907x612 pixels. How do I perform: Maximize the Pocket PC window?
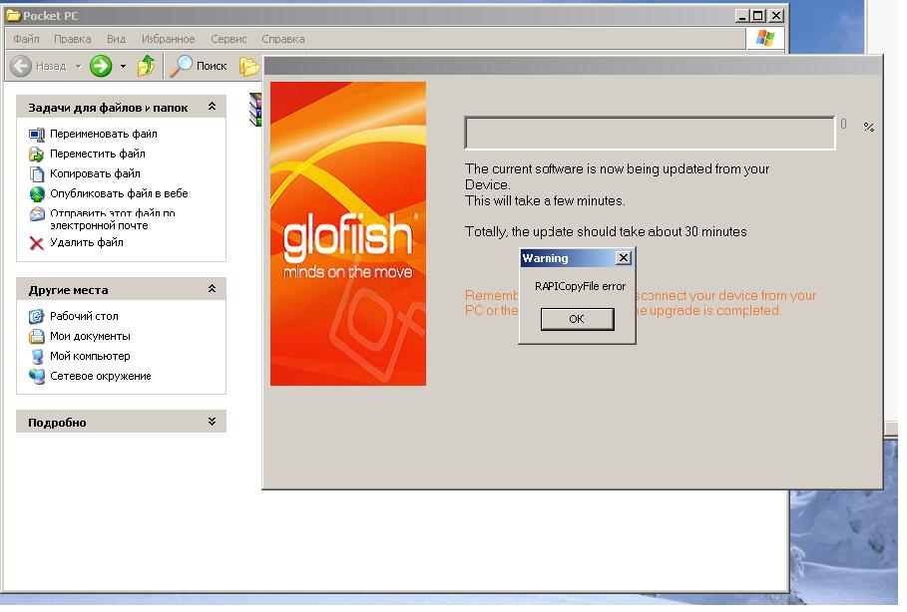(x=757, y=16)
